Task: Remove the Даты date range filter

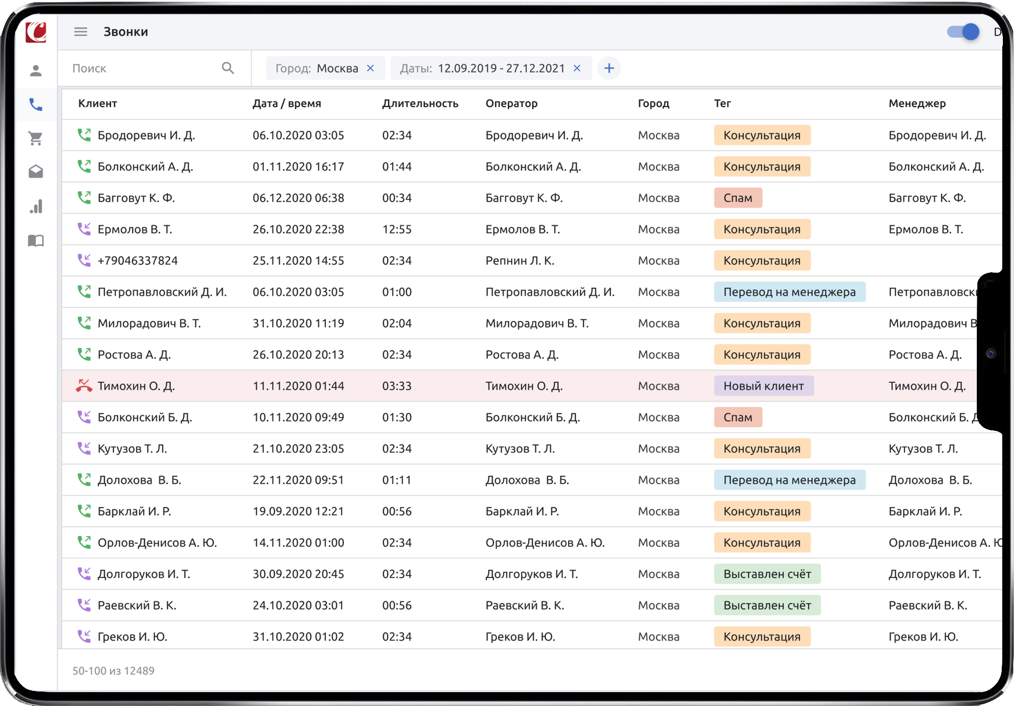Action: pyautogui.click(x=577, y=68)
